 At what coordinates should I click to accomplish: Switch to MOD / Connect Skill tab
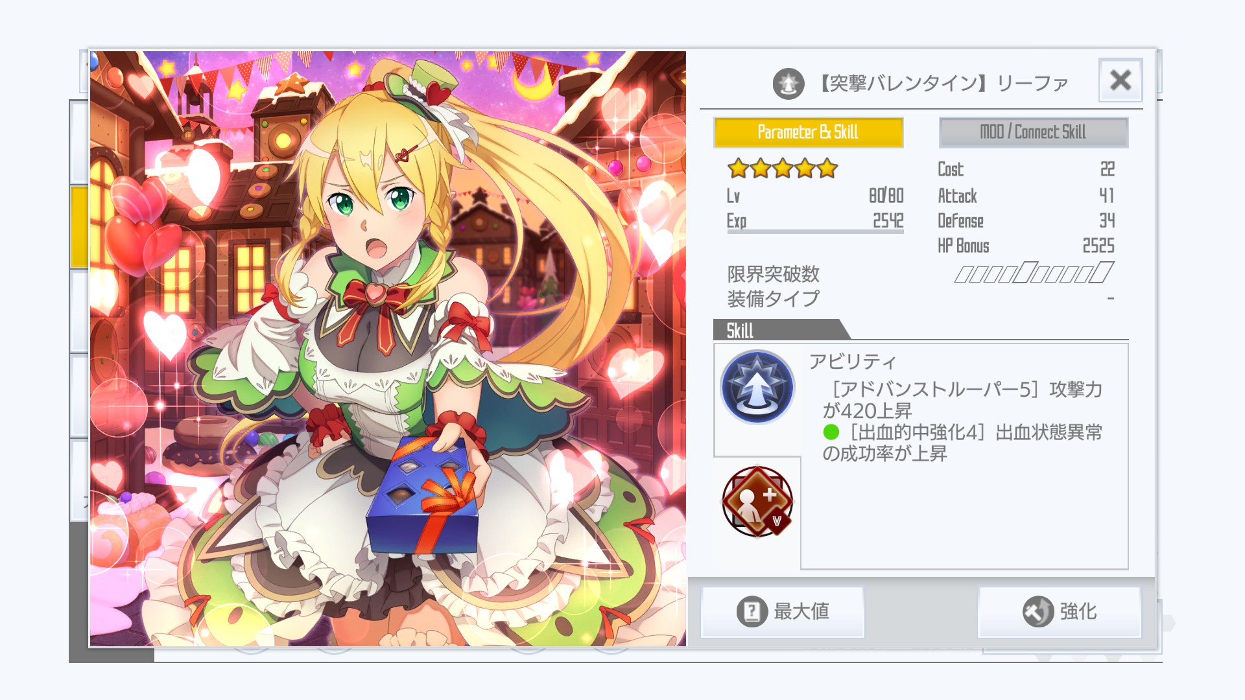tap(1033, 132)
